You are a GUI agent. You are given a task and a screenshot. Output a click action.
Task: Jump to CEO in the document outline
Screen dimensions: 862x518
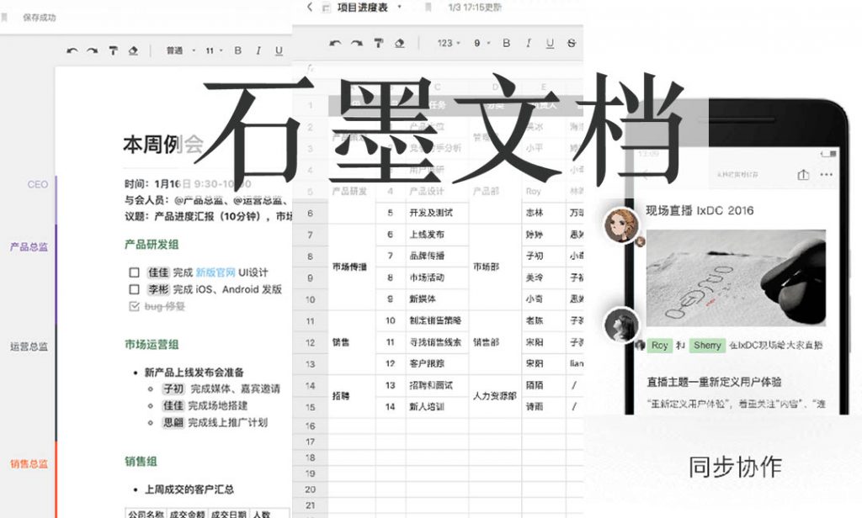tap(37, 184)
